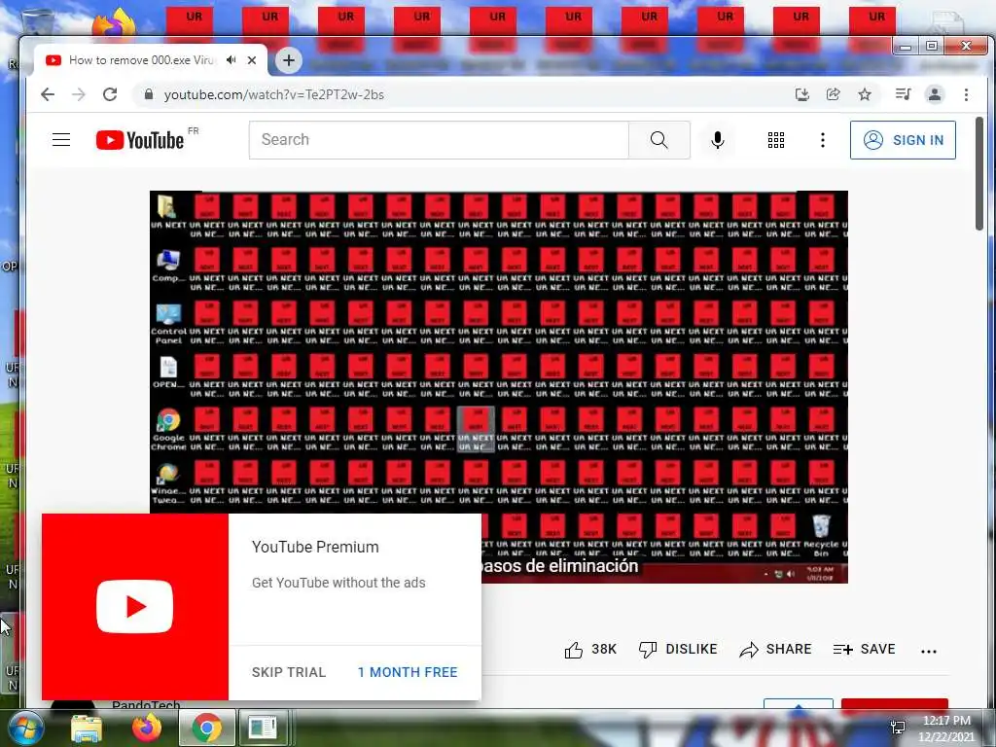This screenshot has height=747, width=996.
Task: Open the YouTube apps grid
Action: point(775,140)
